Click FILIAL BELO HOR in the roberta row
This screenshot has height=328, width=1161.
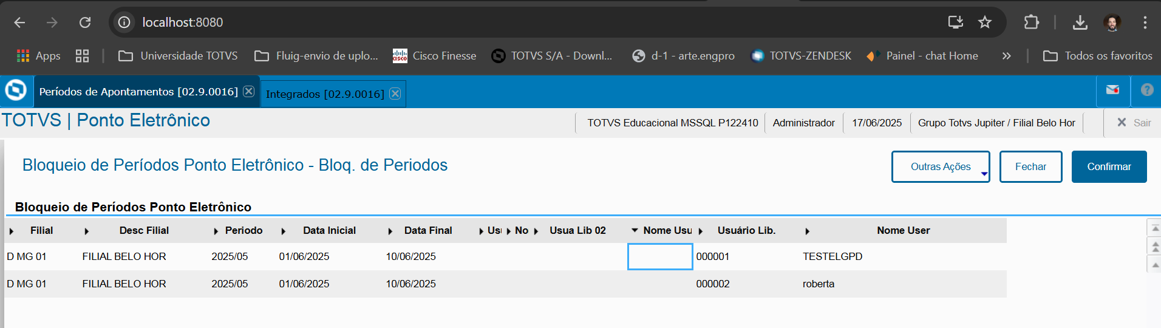(x=124, y=284)
